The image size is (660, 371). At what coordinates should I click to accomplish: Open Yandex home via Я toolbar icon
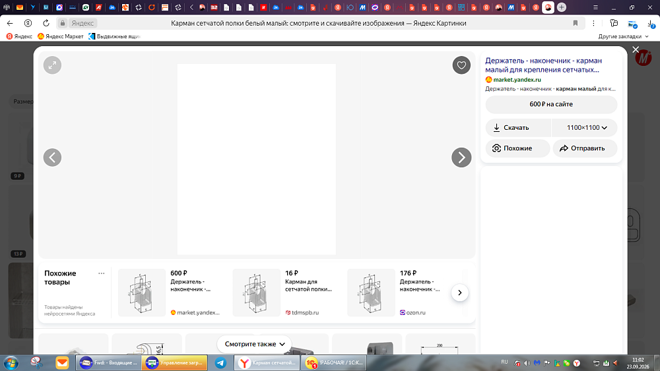tap(28, 23)
